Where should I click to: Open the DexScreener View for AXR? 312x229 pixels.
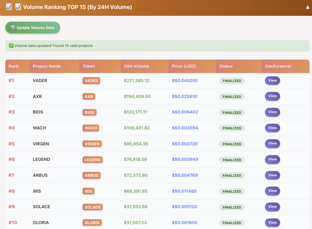point(272,96)
